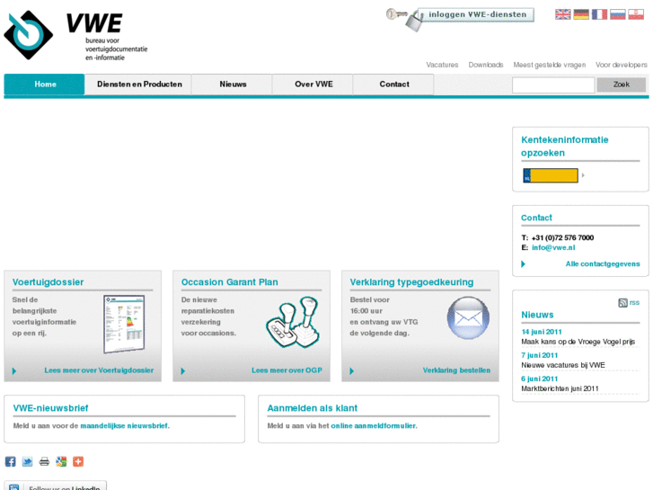Share via Google bookmarks icon
Image resolution: width=653 pixels, height=490 pixels.
click(x=61, y=461)
